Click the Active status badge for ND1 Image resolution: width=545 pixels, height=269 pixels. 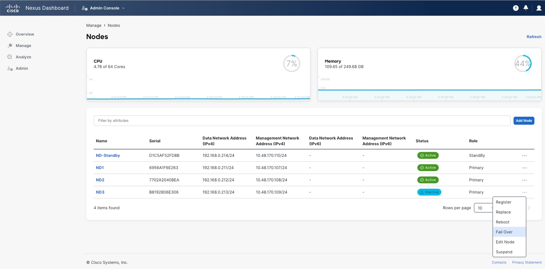pos(428,168)
